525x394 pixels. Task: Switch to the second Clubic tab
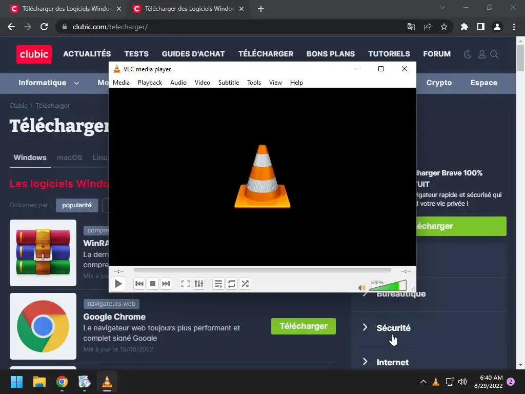coord(189,9)
